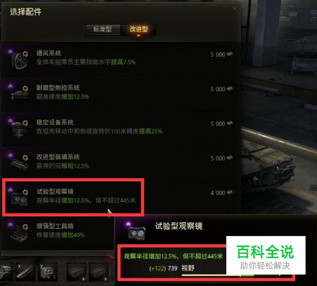This screenshot has height=286, width=317.
Task: Expand the chevron under 改进型 tab
Action: (138, 36)
